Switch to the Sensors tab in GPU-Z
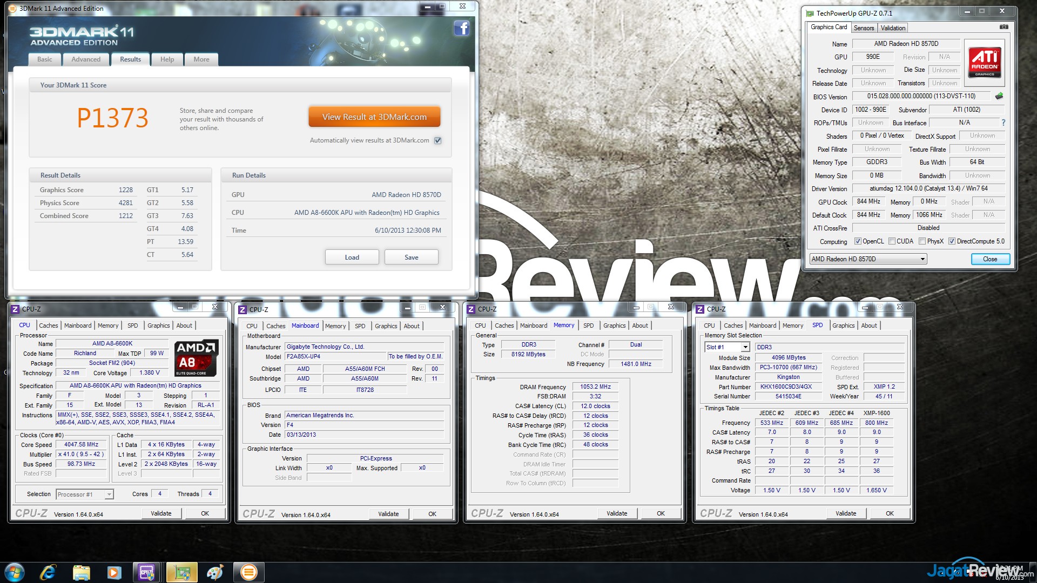 click(x=864, y=28)
